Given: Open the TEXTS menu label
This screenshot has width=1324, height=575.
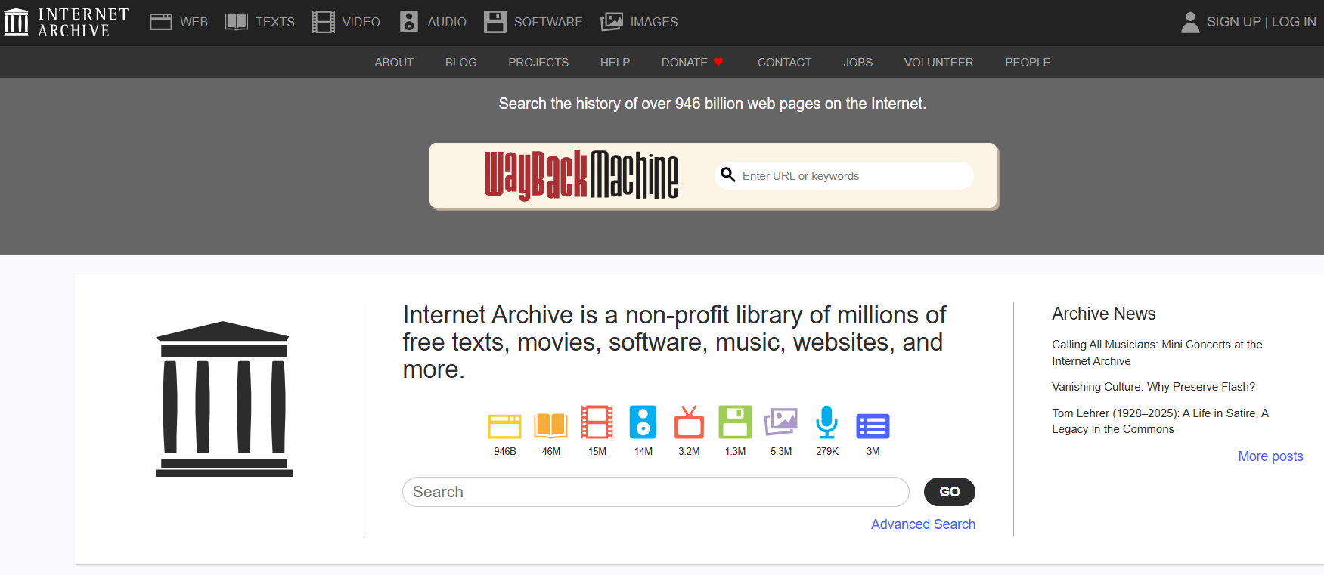Looking at the screenshot, I should point(275,23).
